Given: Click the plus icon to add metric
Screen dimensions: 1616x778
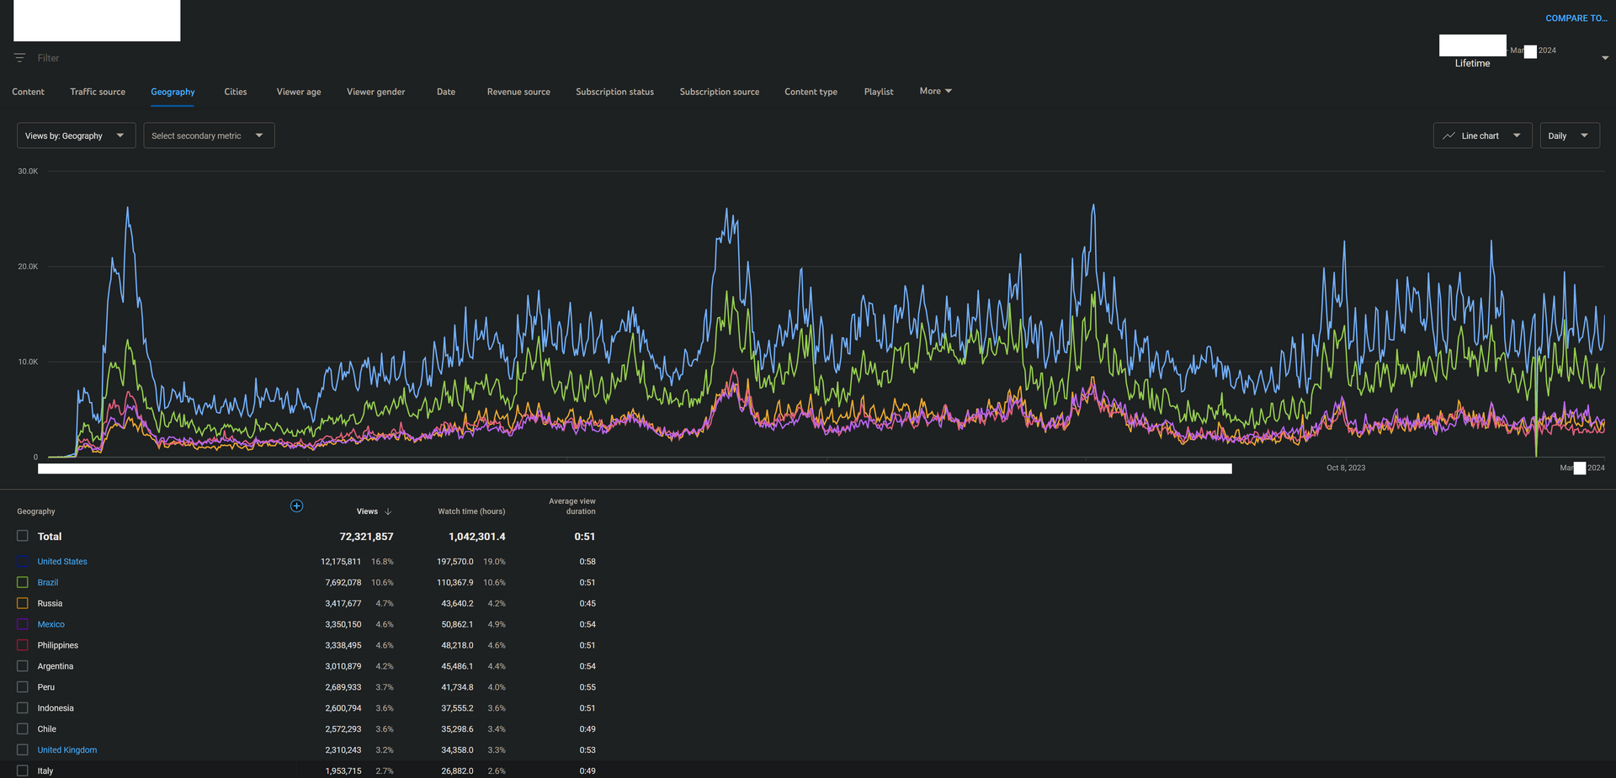Looking at the screenshot, I should coord(296,505).
